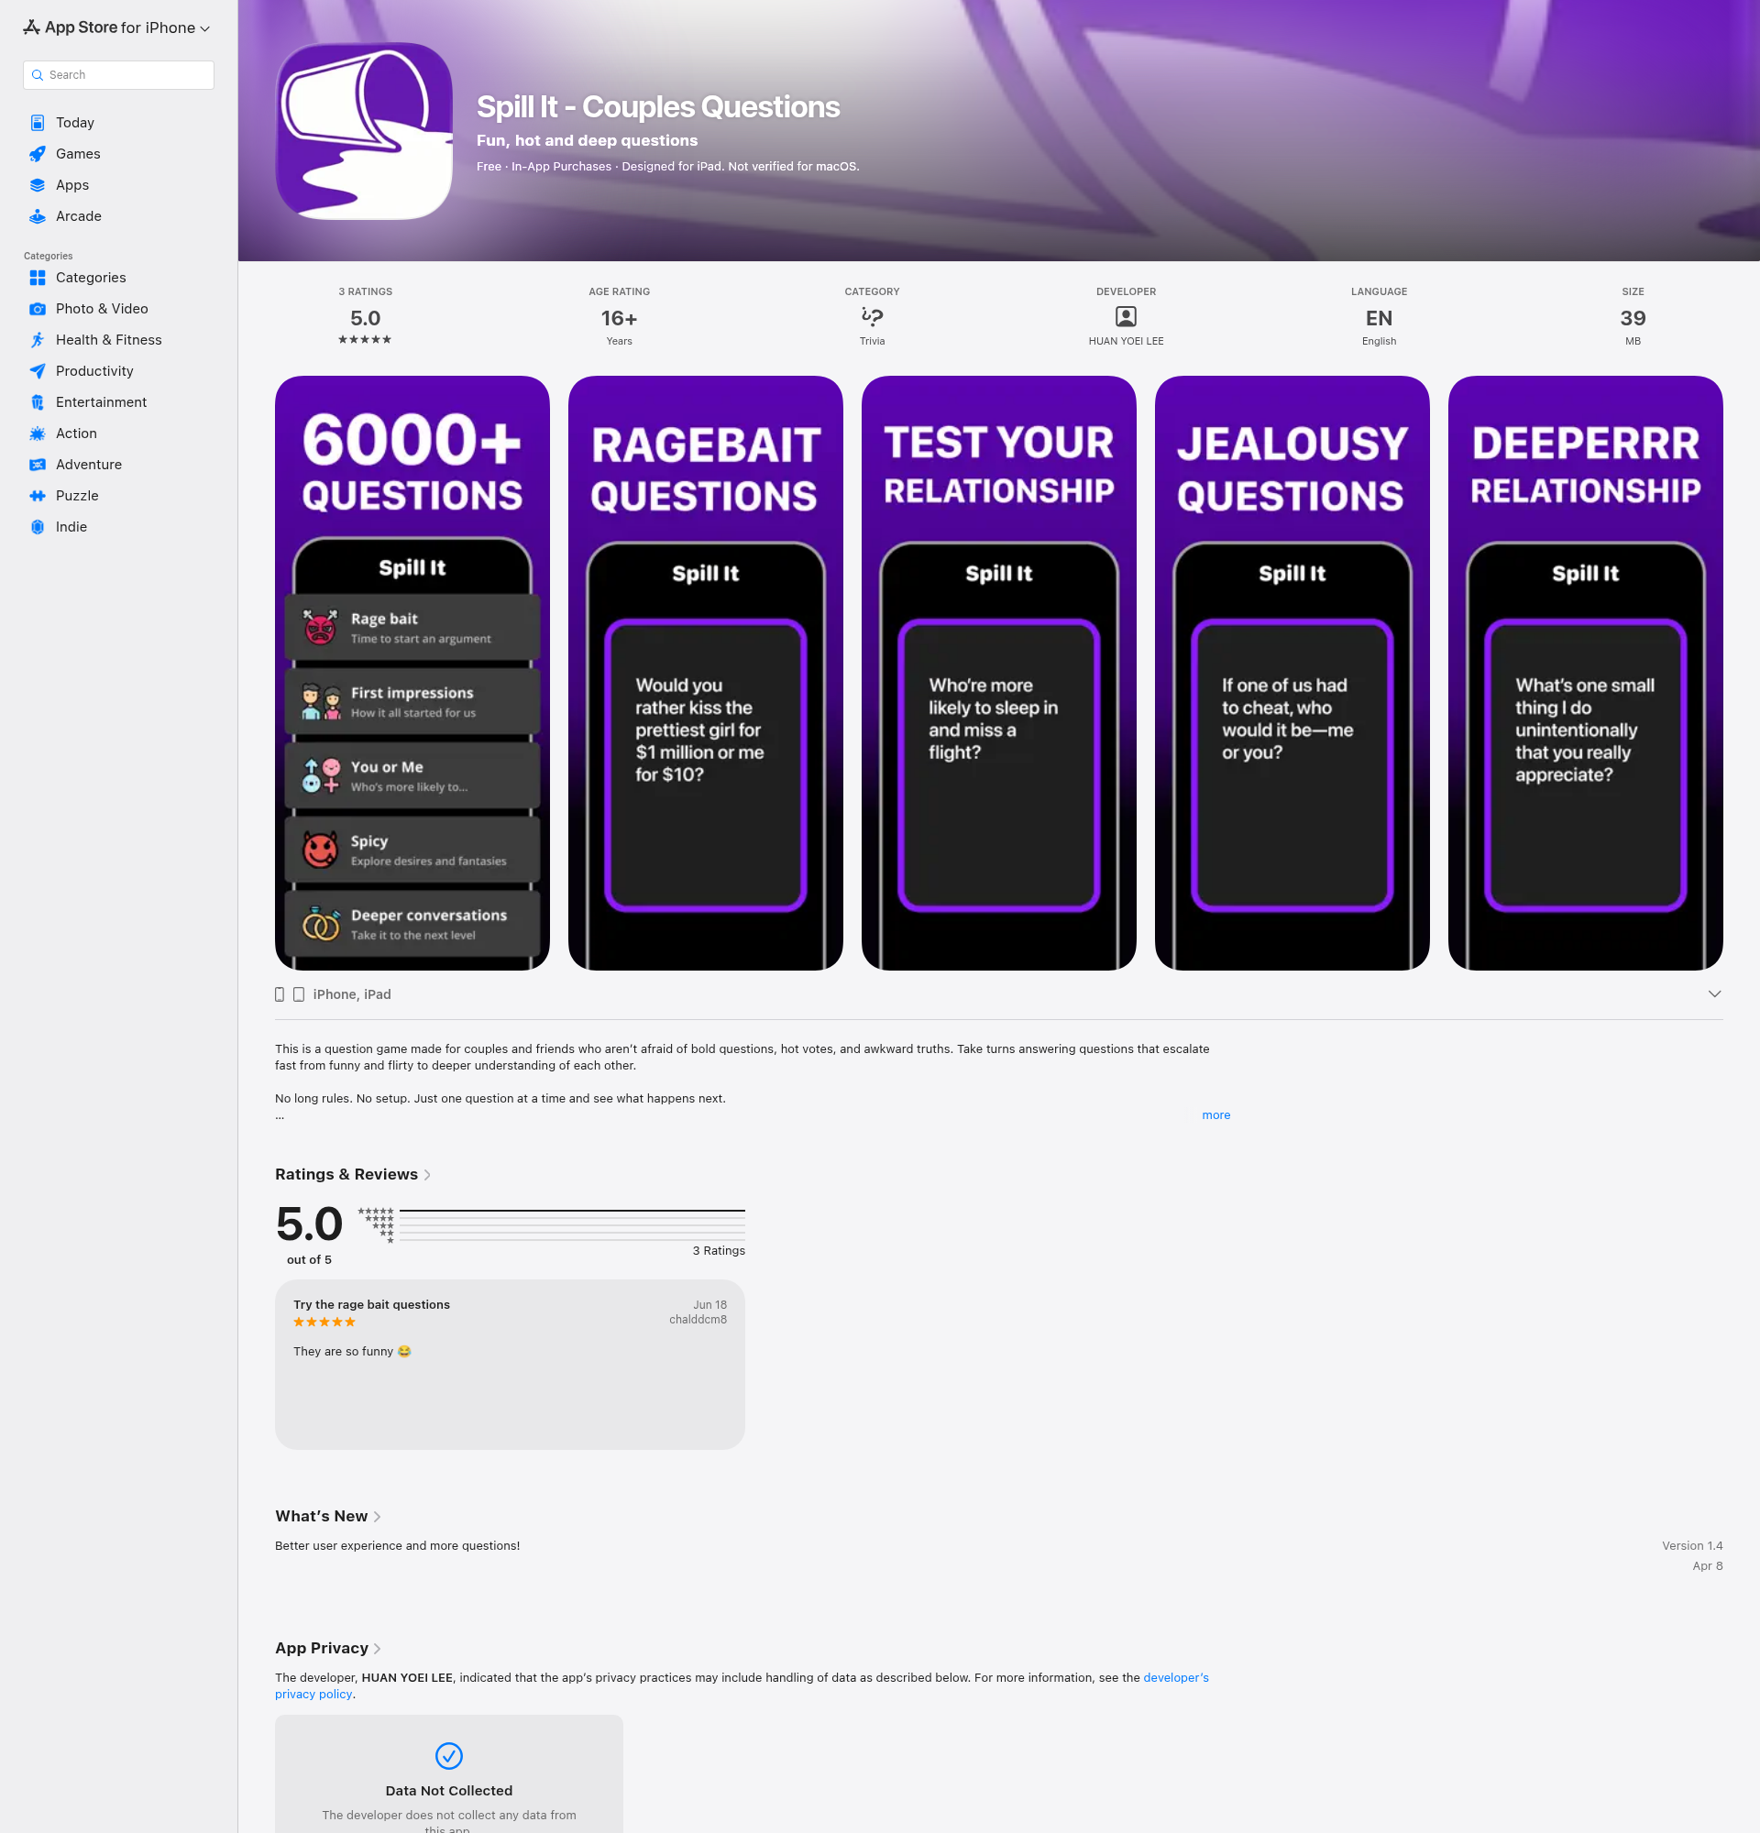Click the Spill It app icon
The width and height of the screenshot is (1760, 1833).
click(x=364, y=131)
